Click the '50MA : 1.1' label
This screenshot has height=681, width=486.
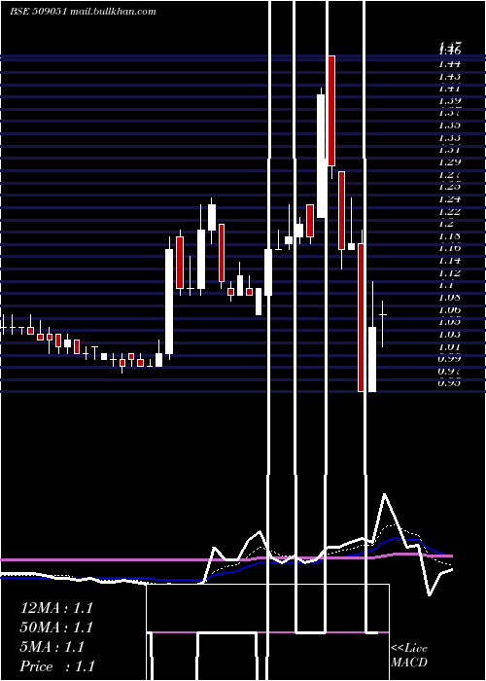[56, 627]
